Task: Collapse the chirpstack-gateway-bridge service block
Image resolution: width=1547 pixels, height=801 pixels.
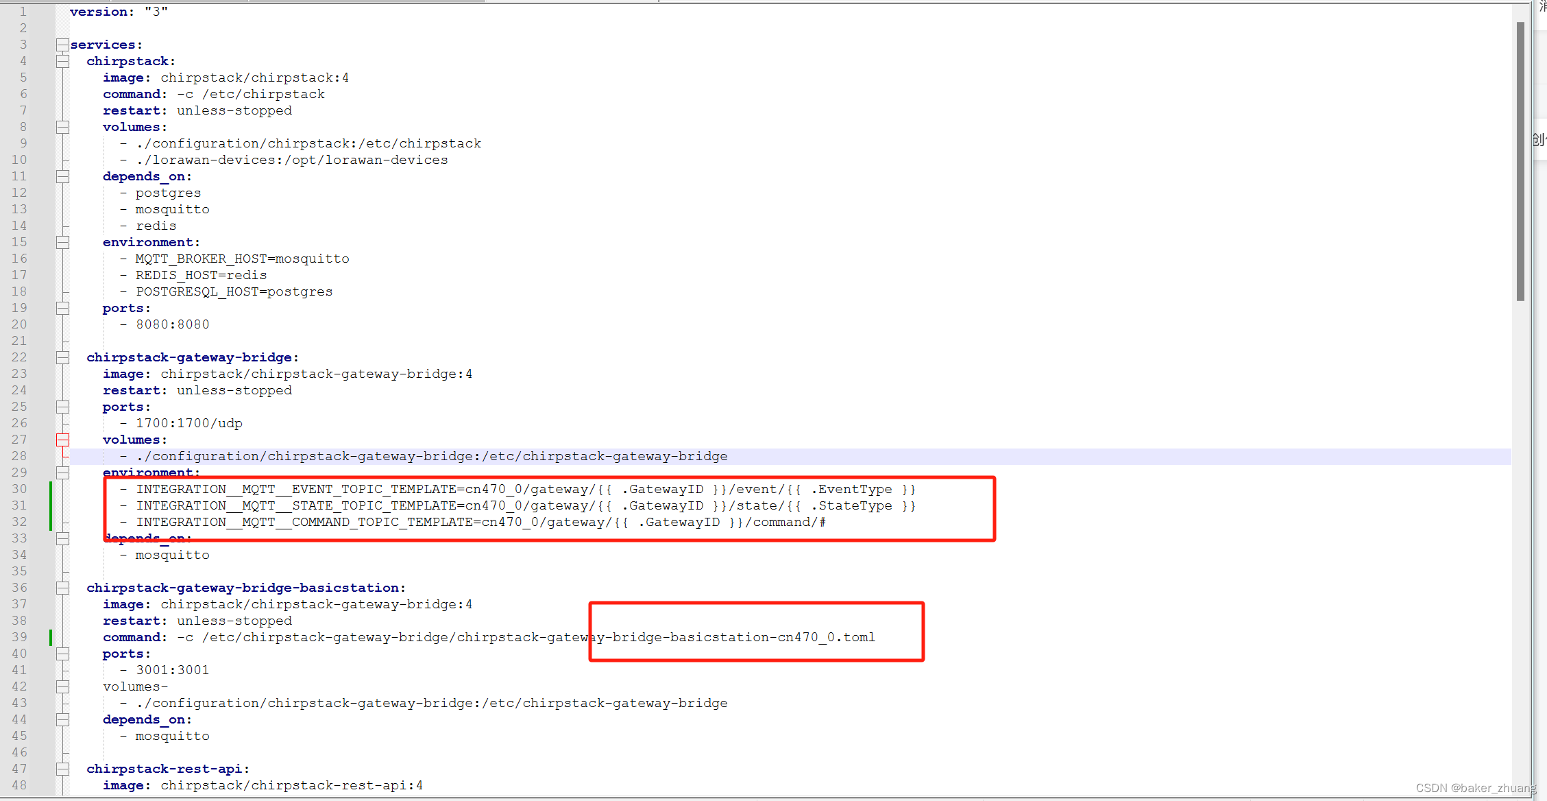Action: pos(62,357)
